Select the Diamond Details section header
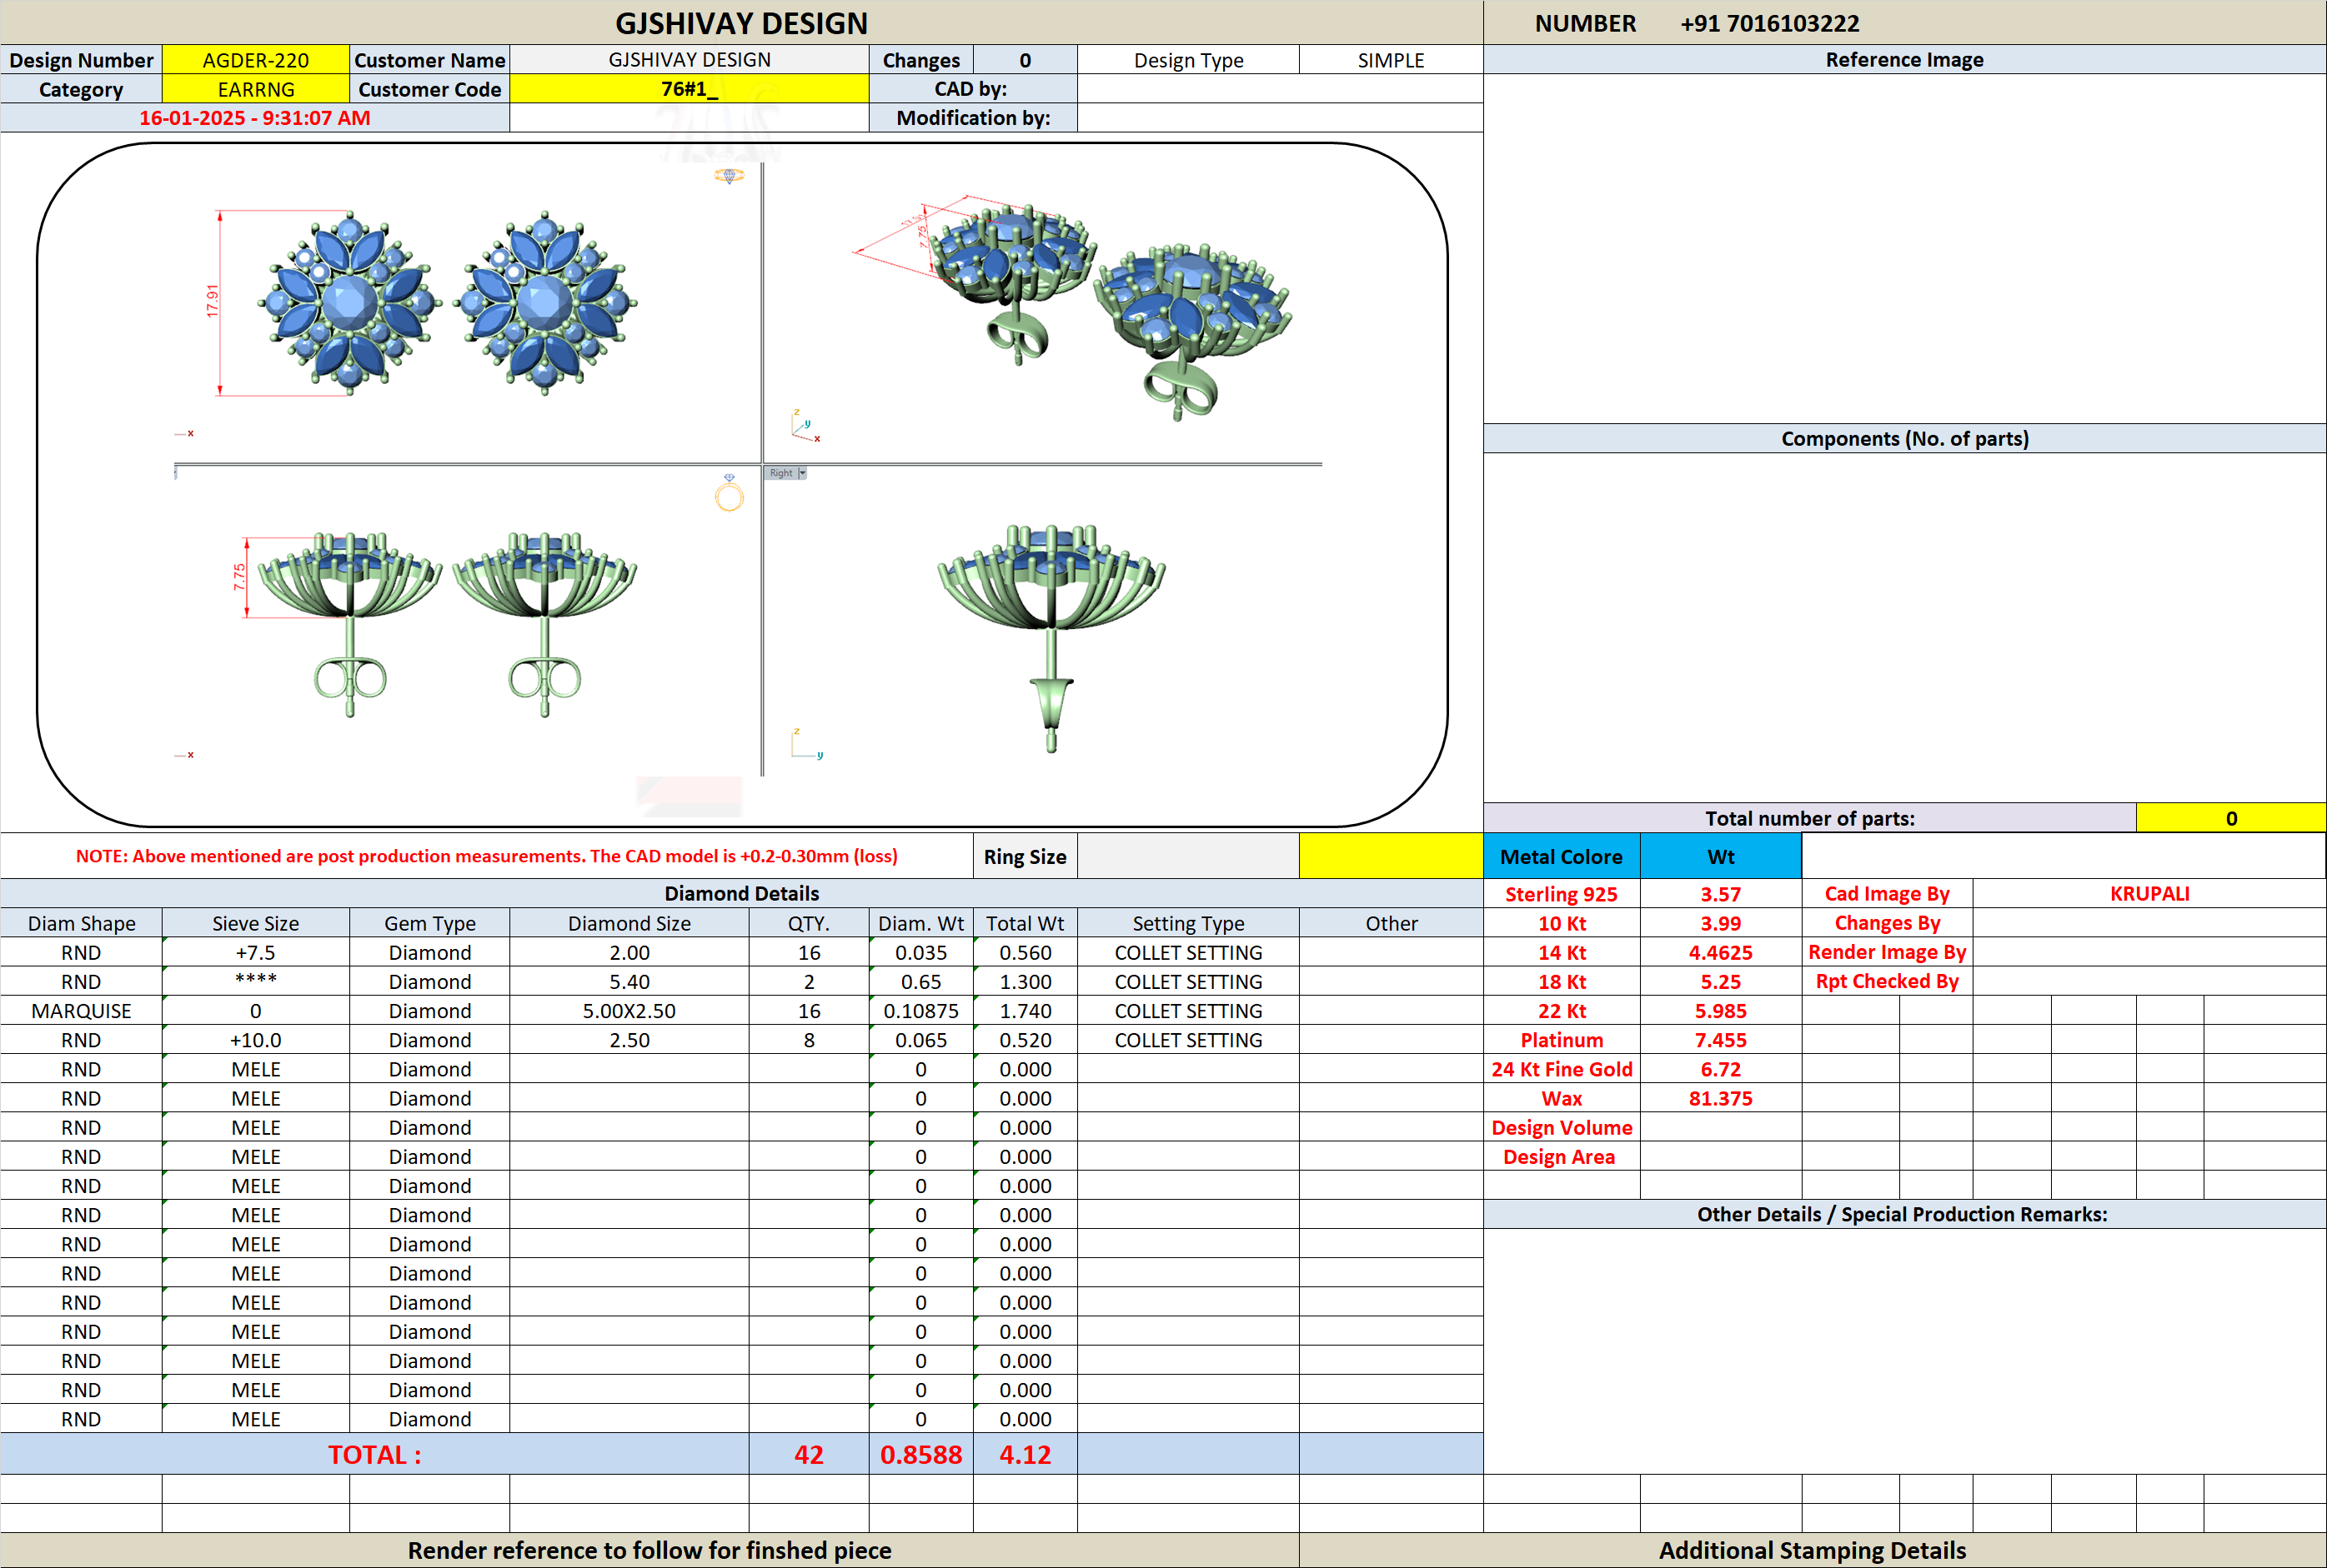Image resolution: width=2327 pixels, height=1568 pixels. point(741,893)
